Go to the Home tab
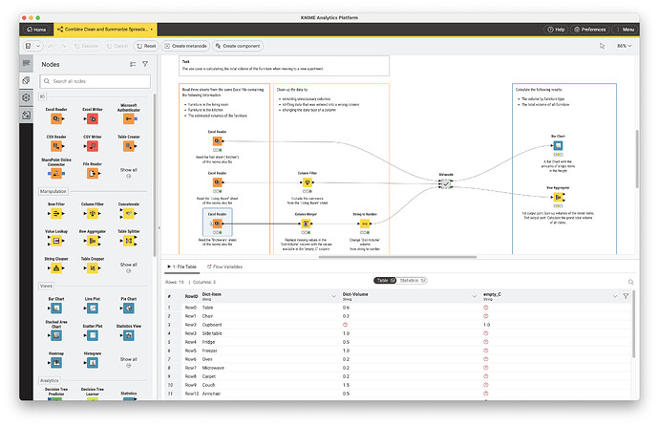The height and width of the screenshot is (426, 659). 36,30
